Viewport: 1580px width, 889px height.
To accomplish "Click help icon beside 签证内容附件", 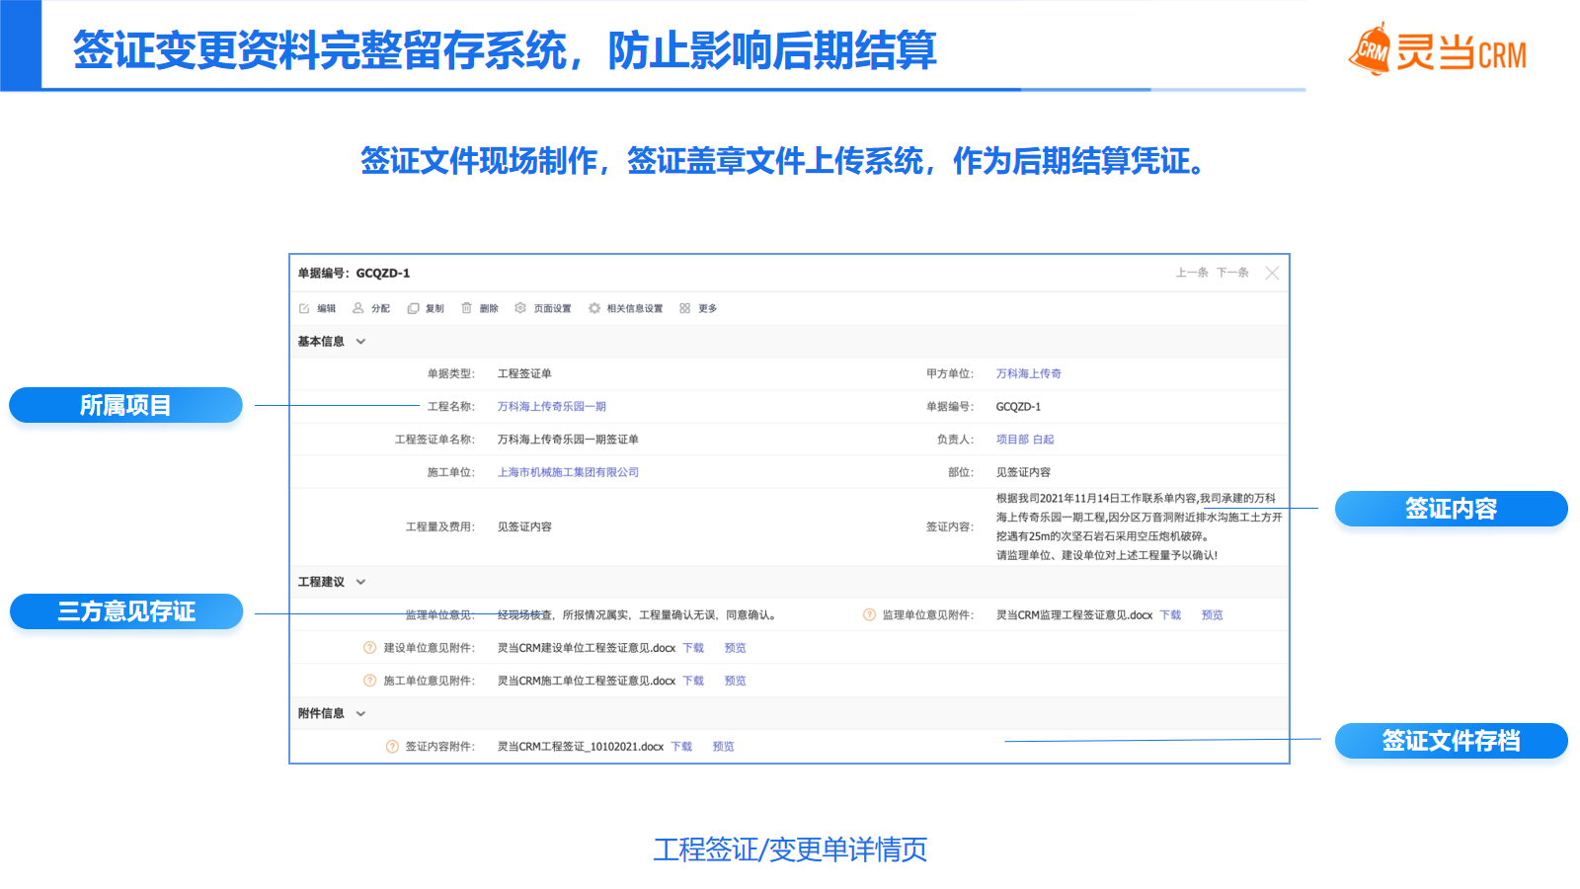I will 392,747.
